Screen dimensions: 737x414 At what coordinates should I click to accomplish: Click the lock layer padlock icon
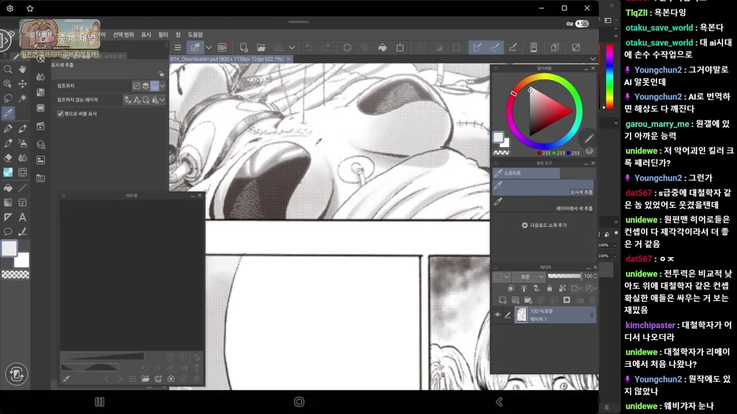tap(549, 288)
